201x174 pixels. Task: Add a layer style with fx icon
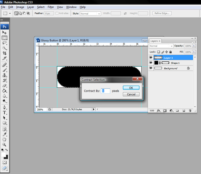coord(159,111)
